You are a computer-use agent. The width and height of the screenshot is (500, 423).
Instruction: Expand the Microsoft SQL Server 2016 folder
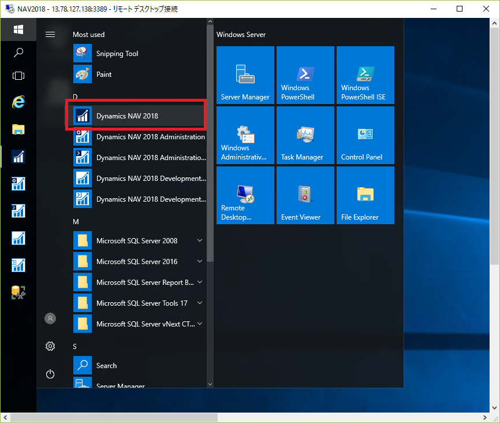click(140, 261)
